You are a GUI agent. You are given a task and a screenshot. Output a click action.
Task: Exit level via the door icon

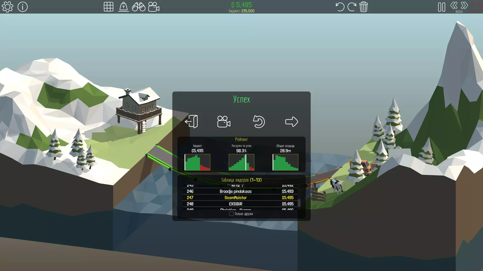click(x=191, y=122)
